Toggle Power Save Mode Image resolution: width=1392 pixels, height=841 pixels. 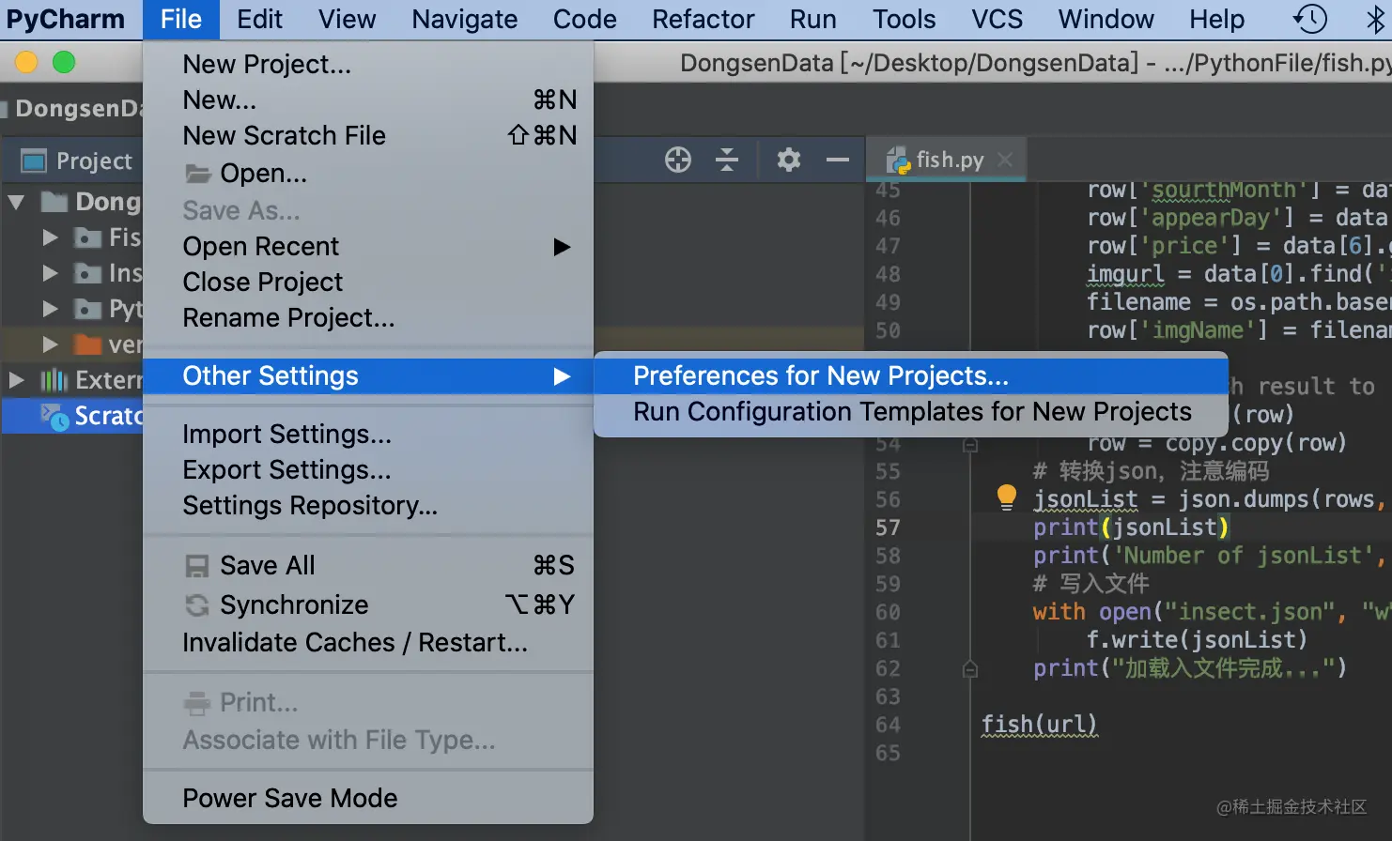pos(368,799)
